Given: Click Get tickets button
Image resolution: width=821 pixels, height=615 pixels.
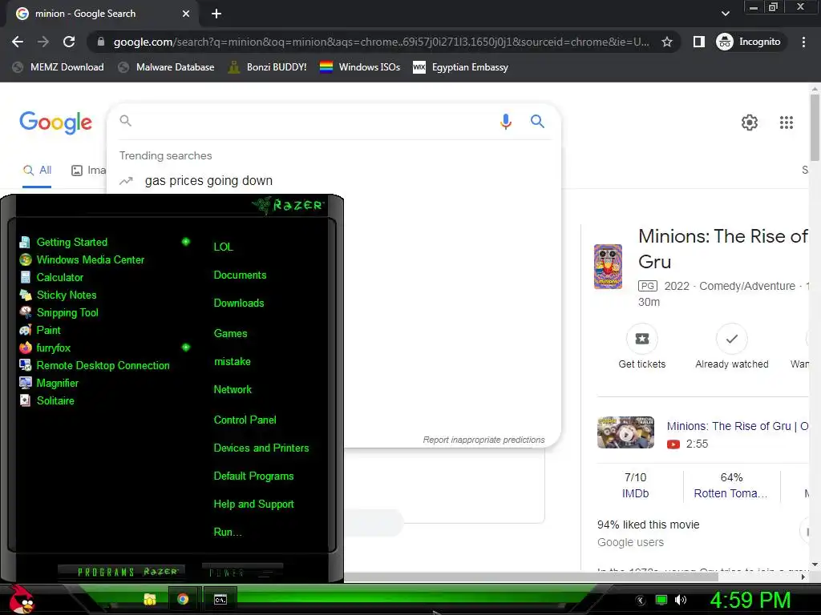Looking at the screenshot, I should click(642, 346).
